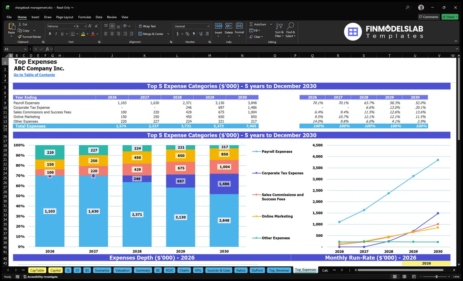463x281 pixels.
Task: Toggle Top Align alignment
Action: [x=106, y=26]
